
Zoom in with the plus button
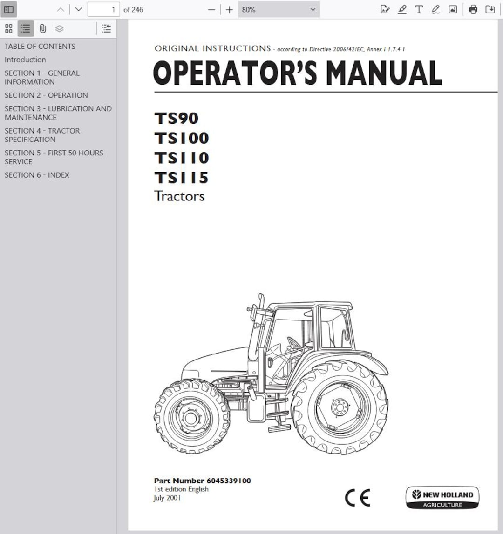coord(230,10)
